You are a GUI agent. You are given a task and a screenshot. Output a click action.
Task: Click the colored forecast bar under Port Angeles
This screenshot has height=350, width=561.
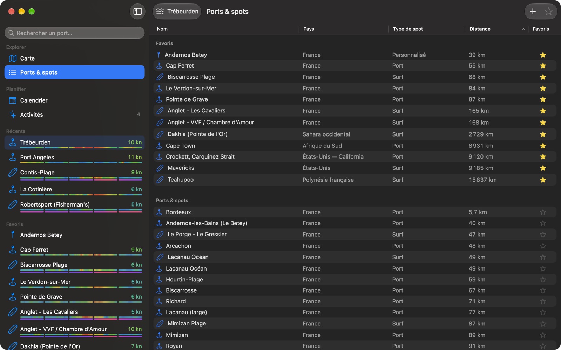click(x=81, y=163)
